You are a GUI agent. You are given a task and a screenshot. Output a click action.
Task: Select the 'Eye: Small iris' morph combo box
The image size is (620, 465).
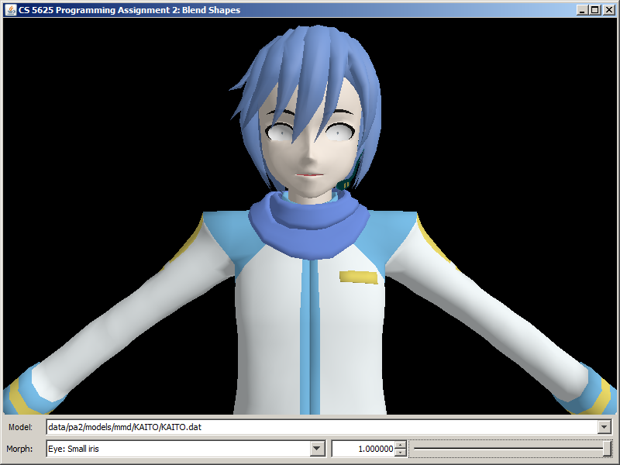coord(177,449)
